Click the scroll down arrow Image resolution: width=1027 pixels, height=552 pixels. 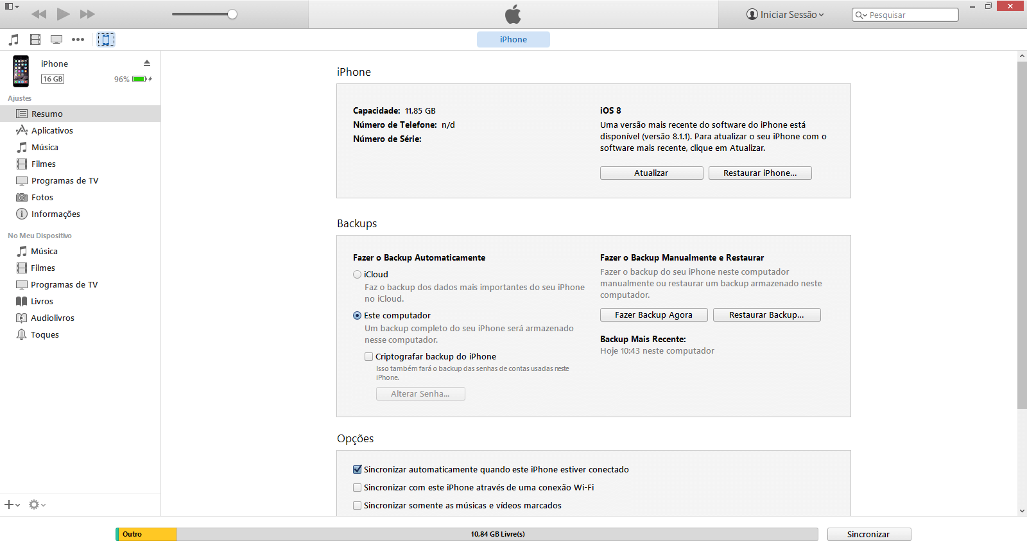1022,511
